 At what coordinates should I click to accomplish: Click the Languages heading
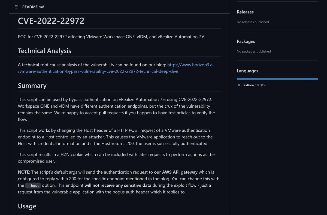[x=247, y=71]
